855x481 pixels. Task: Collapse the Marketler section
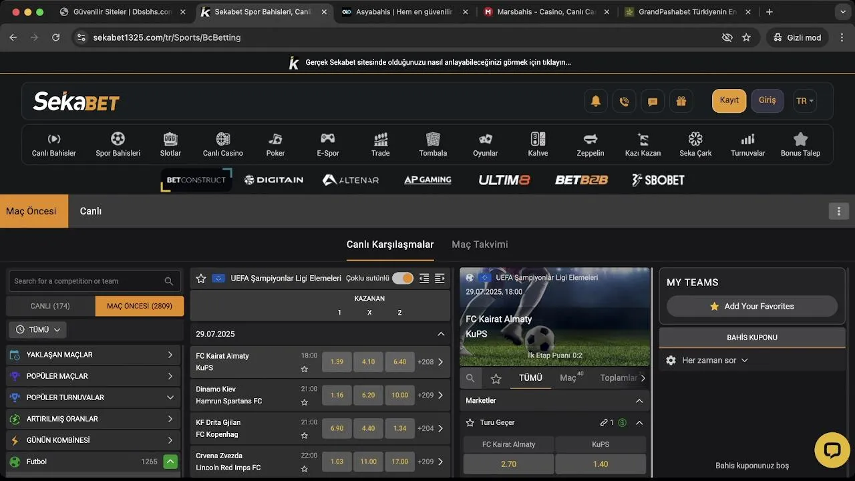639,401
